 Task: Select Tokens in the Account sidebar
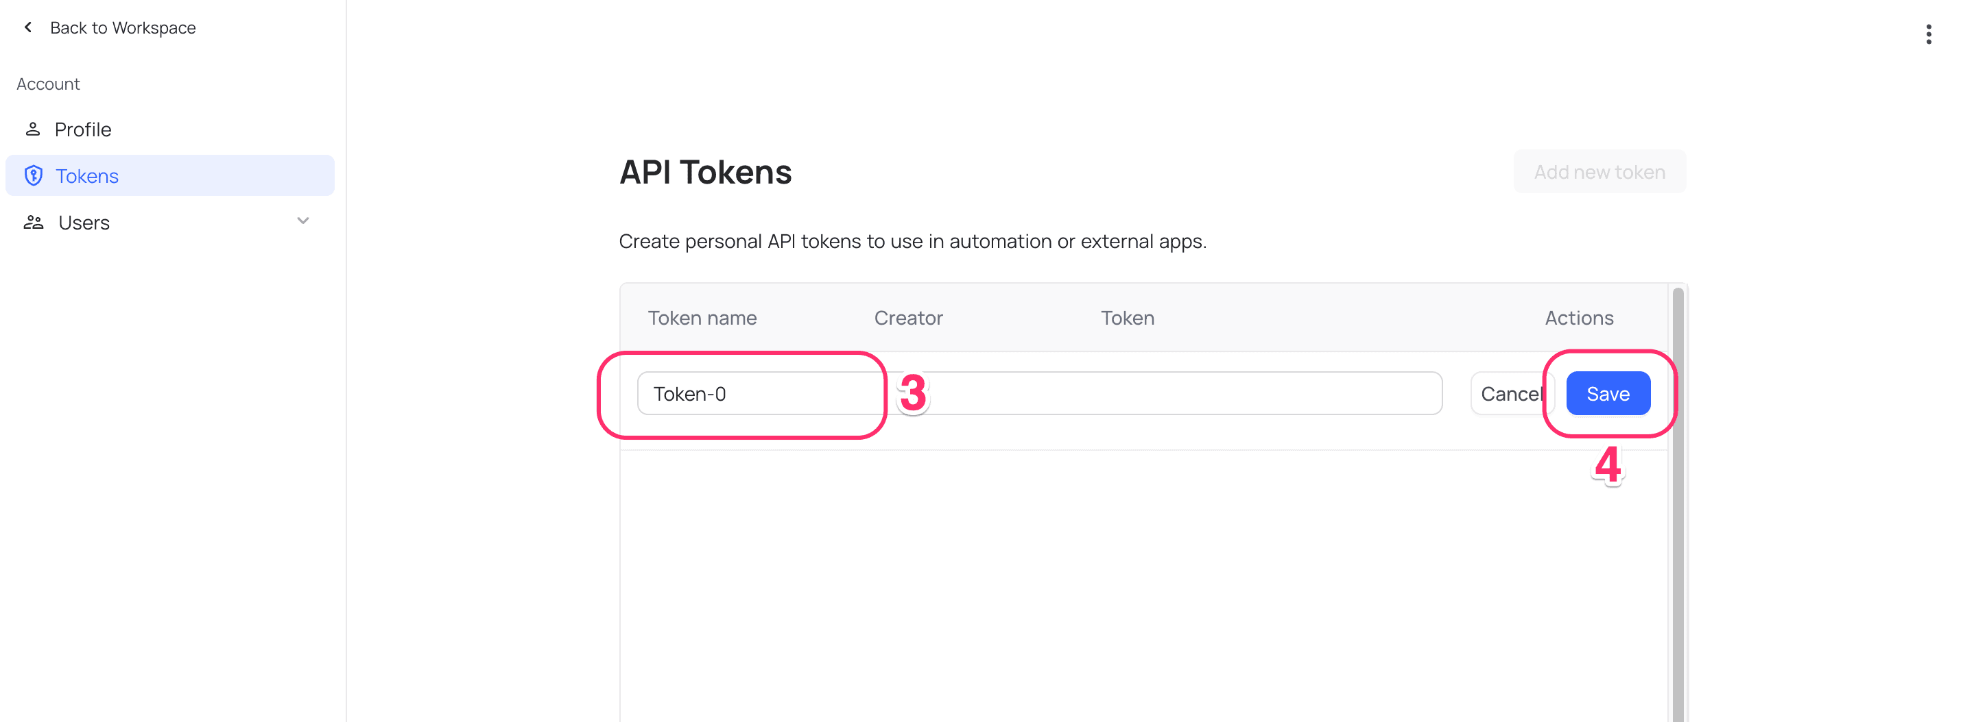pyautogui.click(x=86, y=176)
